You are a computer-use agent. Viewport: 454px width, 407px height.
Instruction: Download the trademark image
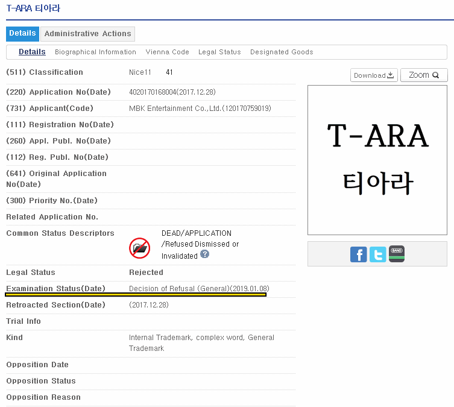pyautogui.click(x=374, y=75)
